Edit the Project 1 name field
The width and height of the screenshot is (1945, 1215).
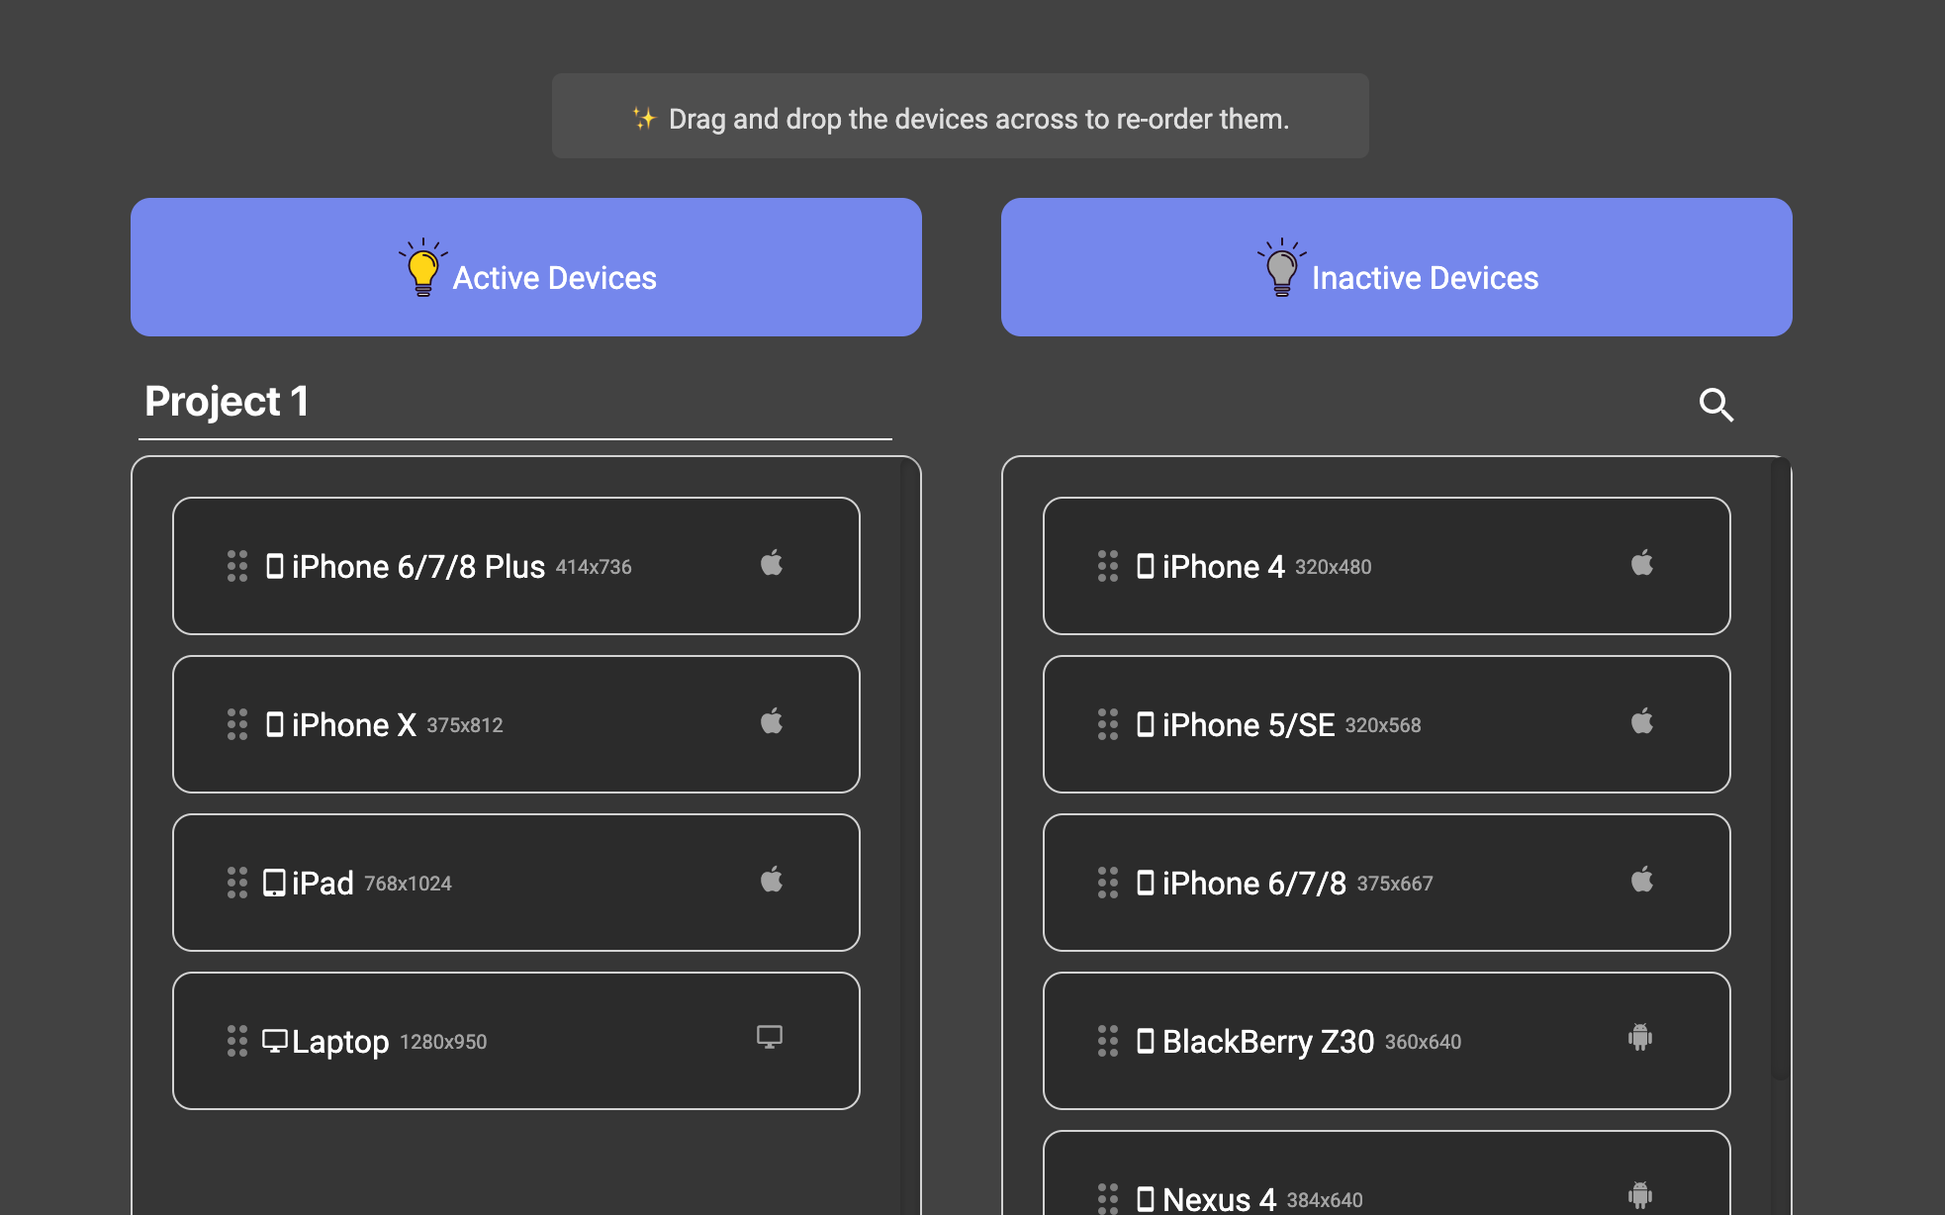515,402
